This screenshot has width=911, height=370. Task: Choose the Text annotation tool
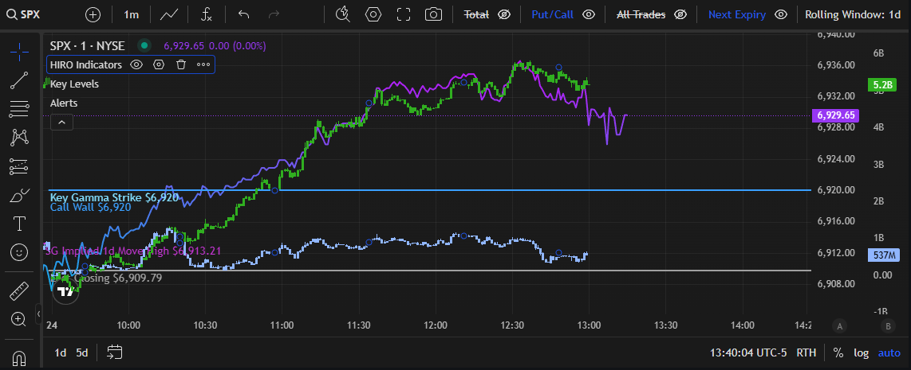coord(19,224)
